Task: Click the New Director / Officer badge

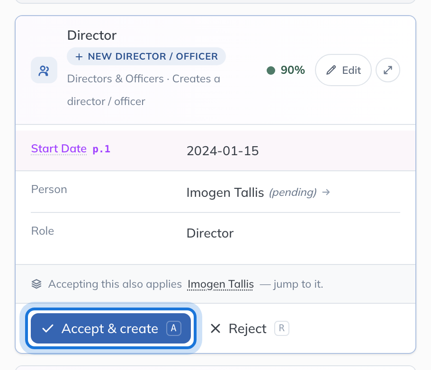Action: pyautogui.click(x=146, y=56)
